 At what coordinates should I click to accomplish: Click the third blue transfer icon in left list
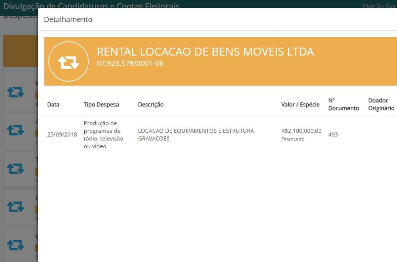tap(16, 168)
